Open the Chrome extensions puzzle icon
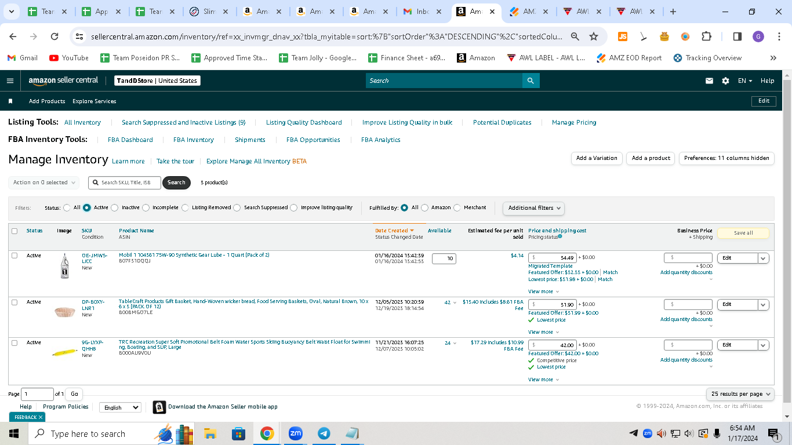This screenshot has height=445, width=792. [x=706, y=37]
